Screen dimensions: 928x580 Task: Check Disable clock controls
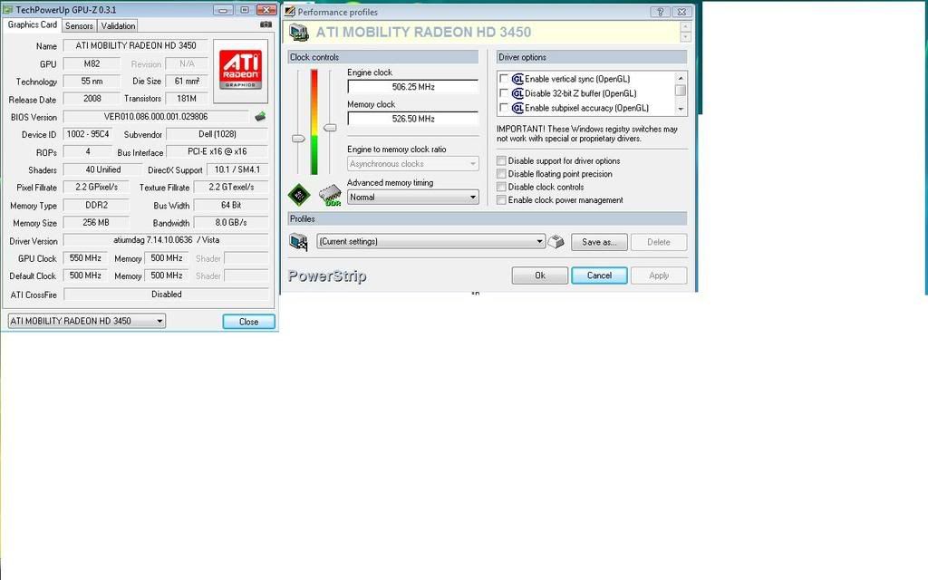pos(501,187)
